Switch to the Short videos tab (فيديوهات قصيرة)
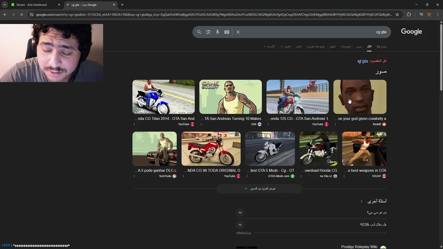 point(315,46)
